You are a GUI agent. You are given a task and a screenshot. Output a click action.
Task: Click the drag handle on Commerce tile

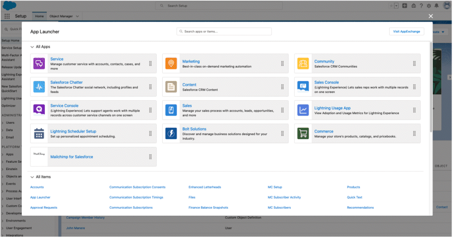click(414, 134)
